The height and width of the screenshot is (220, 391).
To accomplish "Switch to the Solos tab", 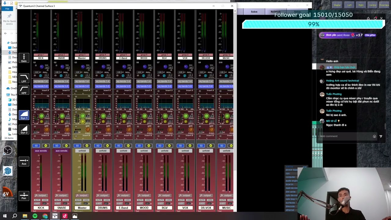I will pos(254,12).
